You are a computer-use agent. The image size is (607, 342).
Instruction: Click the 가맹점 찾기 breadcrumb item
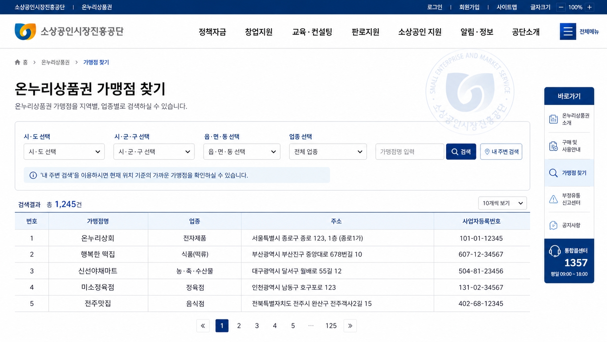tap(96, 62)
